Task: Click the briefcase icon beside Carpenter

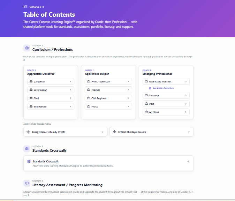Action: (31, 81)
